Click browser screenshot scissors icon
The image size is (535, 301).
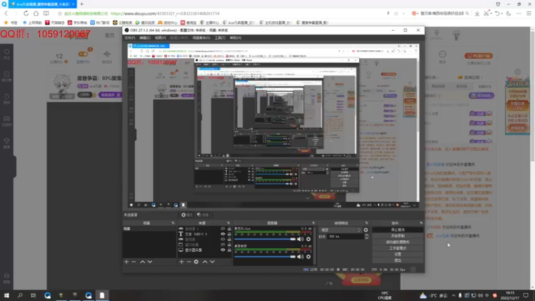tap(487, 13)
